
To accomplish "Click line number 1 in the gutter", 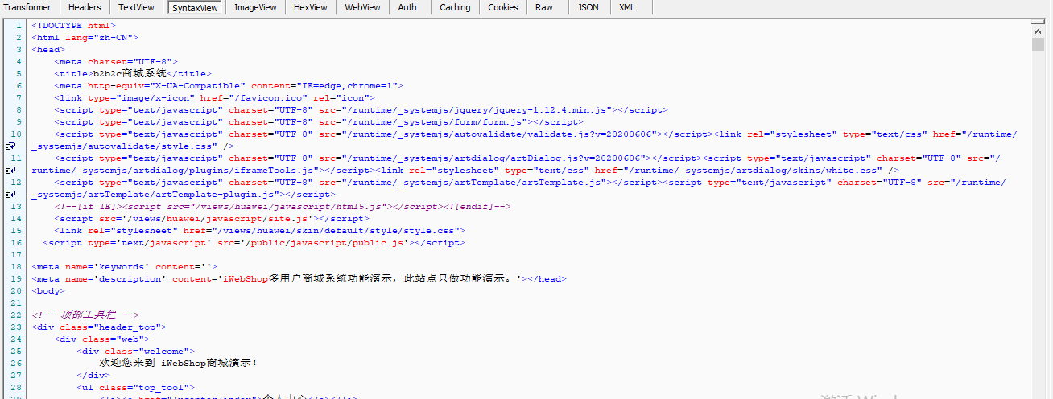I will (19, 25).
